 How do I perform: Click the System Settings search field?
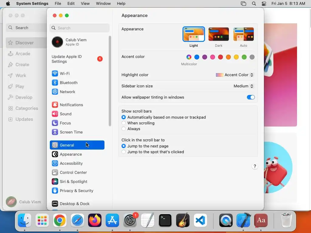point(79,28)
